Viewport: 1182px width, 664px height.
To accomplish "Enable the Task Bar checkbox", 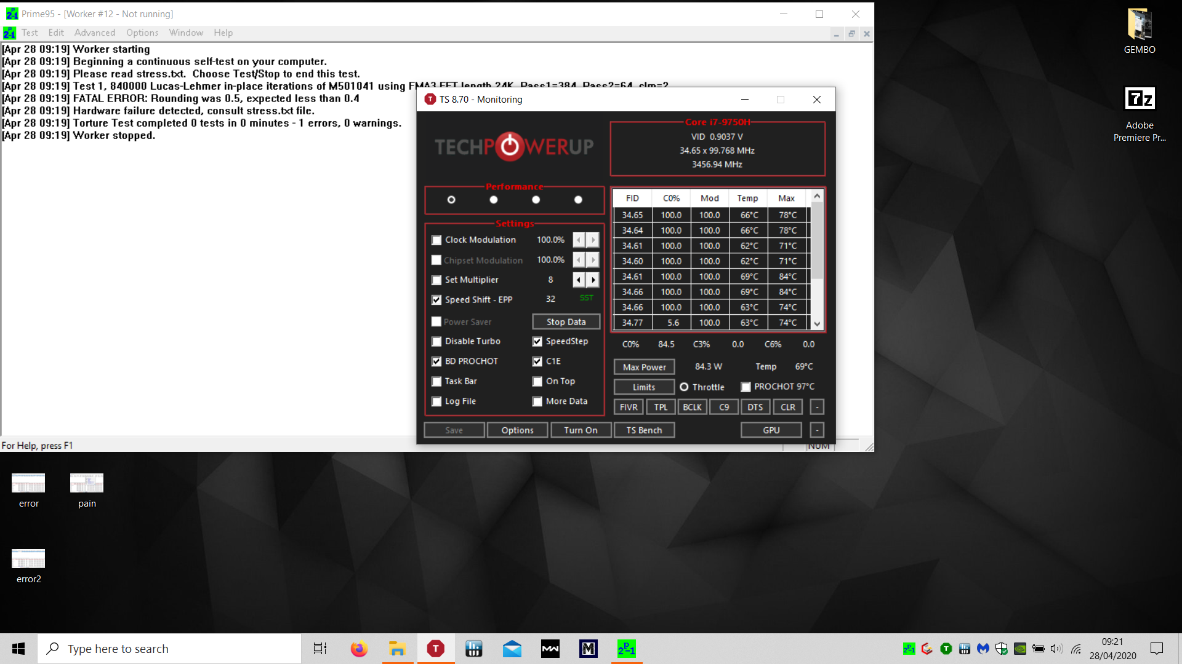I will (x=436, y=381).
